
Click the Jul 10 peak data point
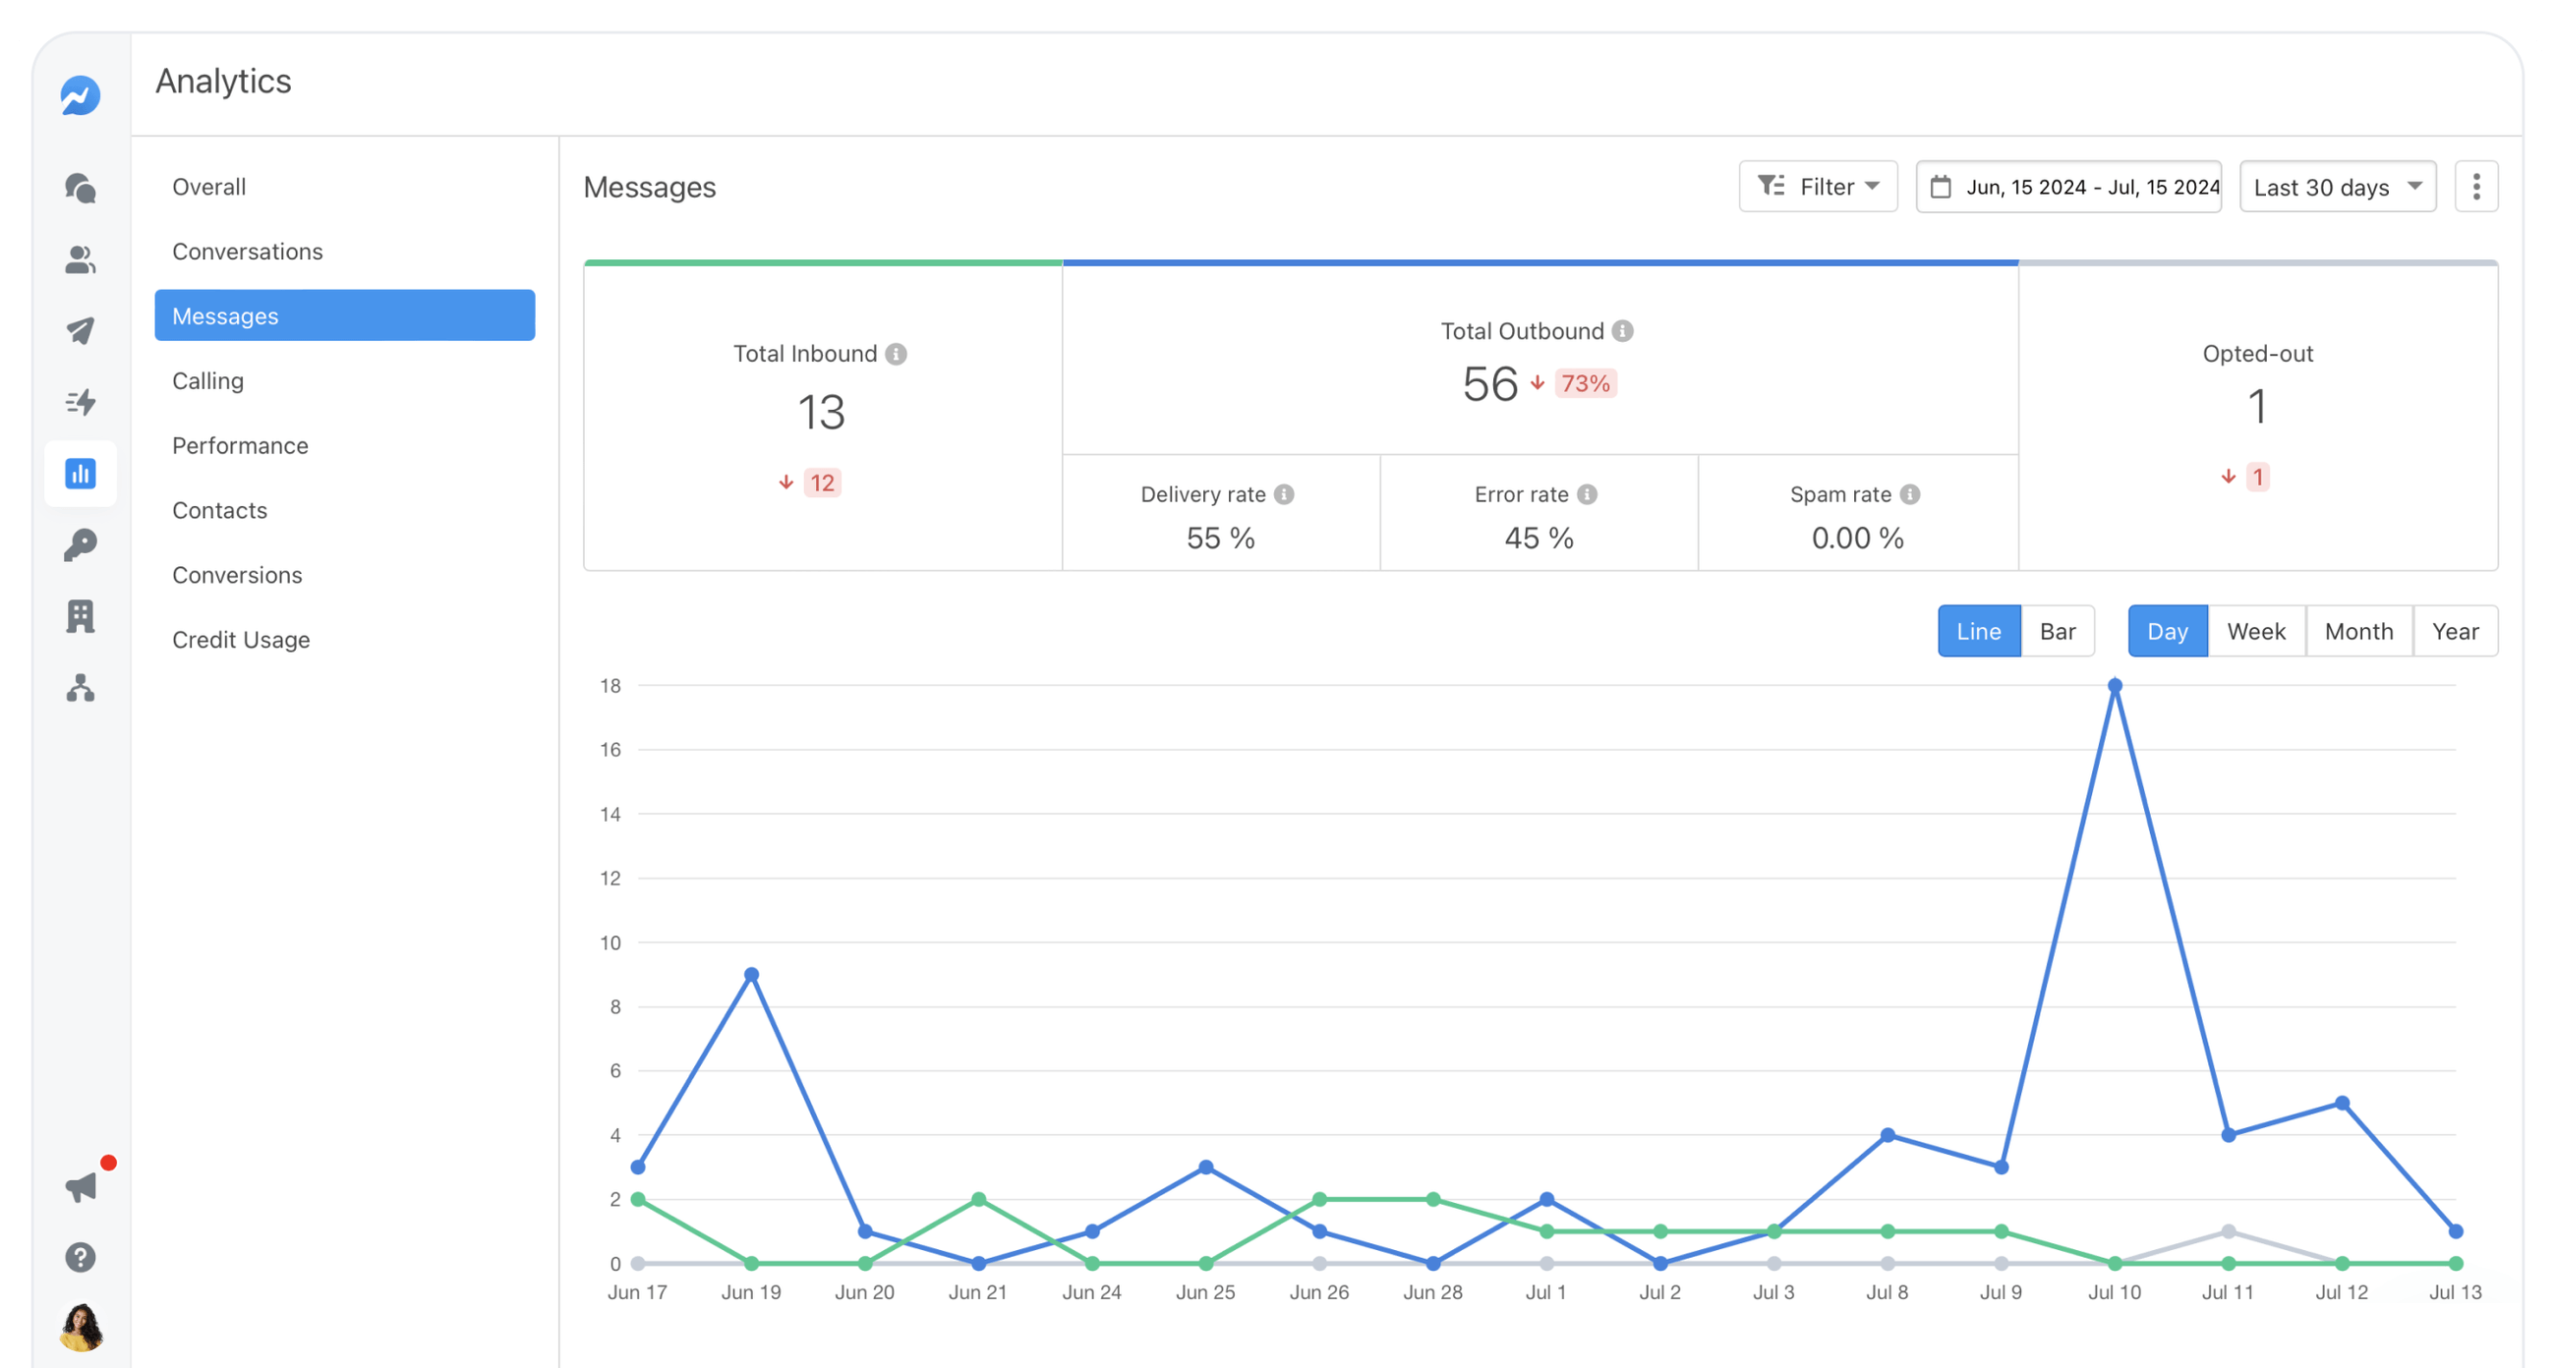tap(2115, 686)
